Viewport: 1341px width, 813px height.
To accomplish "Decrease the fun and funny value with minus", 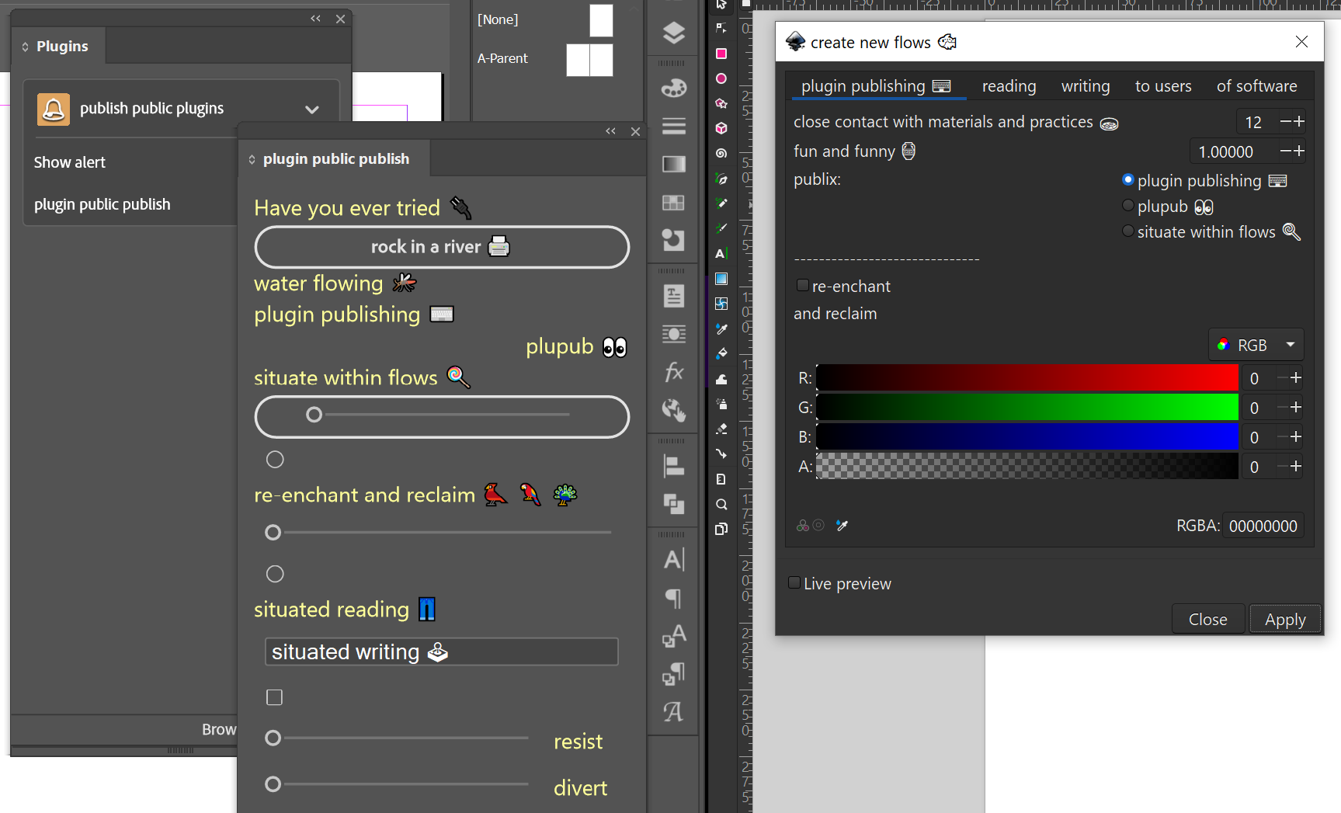I will tap(1286, 151).
